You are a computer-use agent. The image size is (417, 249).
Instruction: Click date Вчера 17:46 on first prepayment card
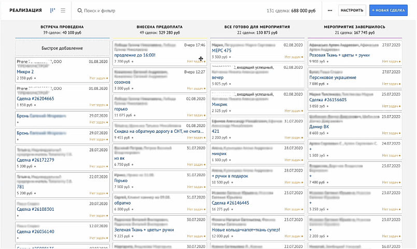(x=195, y=45)
